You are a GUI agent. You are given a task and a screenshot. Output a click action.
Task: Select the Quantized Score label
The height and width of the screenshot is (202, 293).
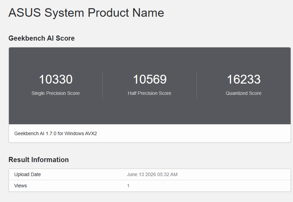coord(243,93)
